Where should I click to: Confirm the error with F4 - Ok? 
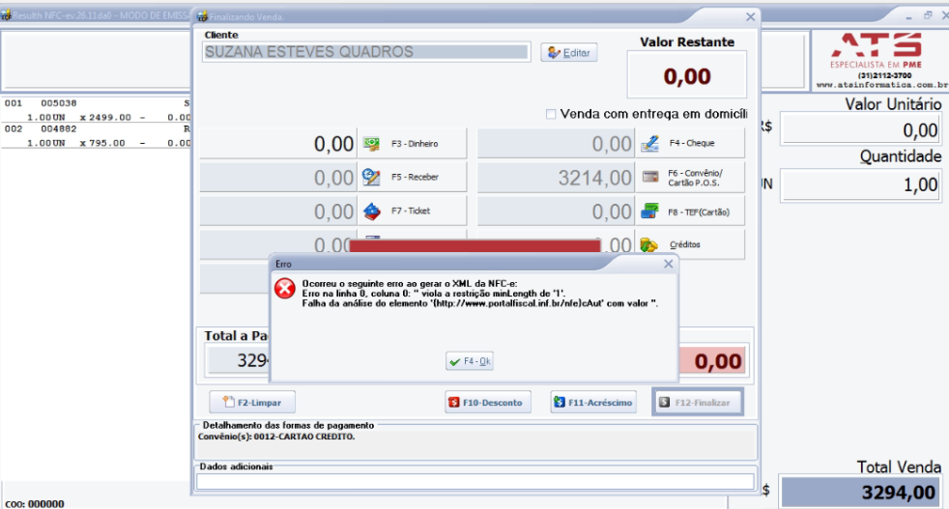click(469, 361)
